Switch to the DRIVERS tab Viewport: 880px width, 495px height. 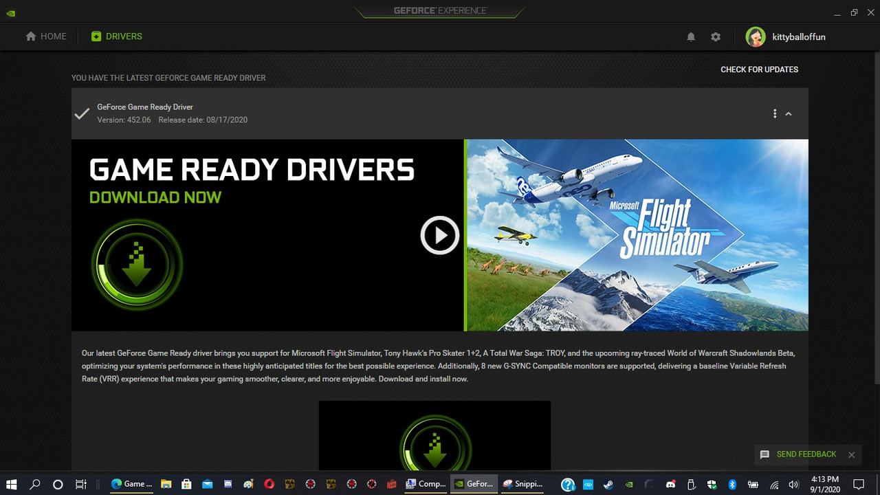point(117,36)
